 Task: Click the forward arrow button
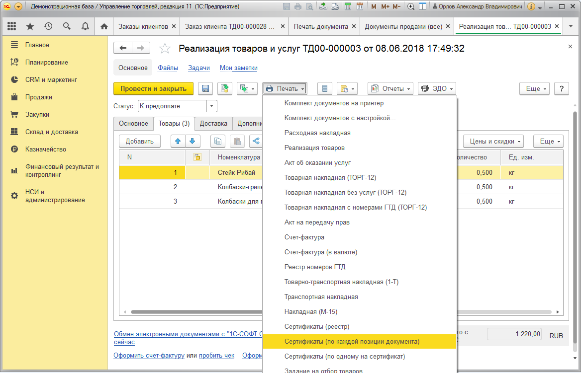[141, 48]
